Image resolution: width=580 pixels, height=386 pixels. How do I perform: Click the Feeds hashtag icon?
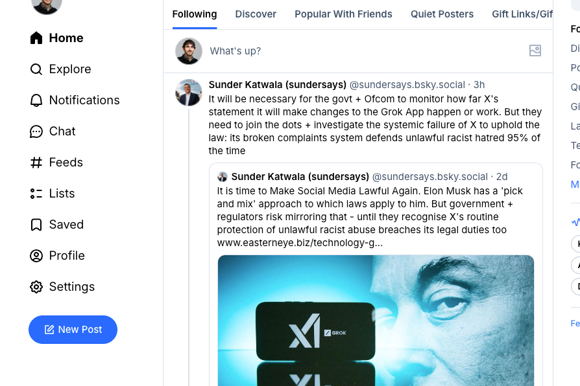pos(36,163)
